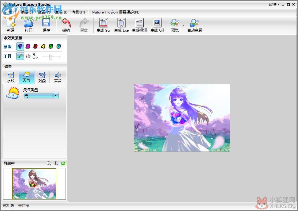Click the 预览 (Preview) magnifier icon
Image resolution: width=298 pixels, height=211 pixels.
(175, 23)
